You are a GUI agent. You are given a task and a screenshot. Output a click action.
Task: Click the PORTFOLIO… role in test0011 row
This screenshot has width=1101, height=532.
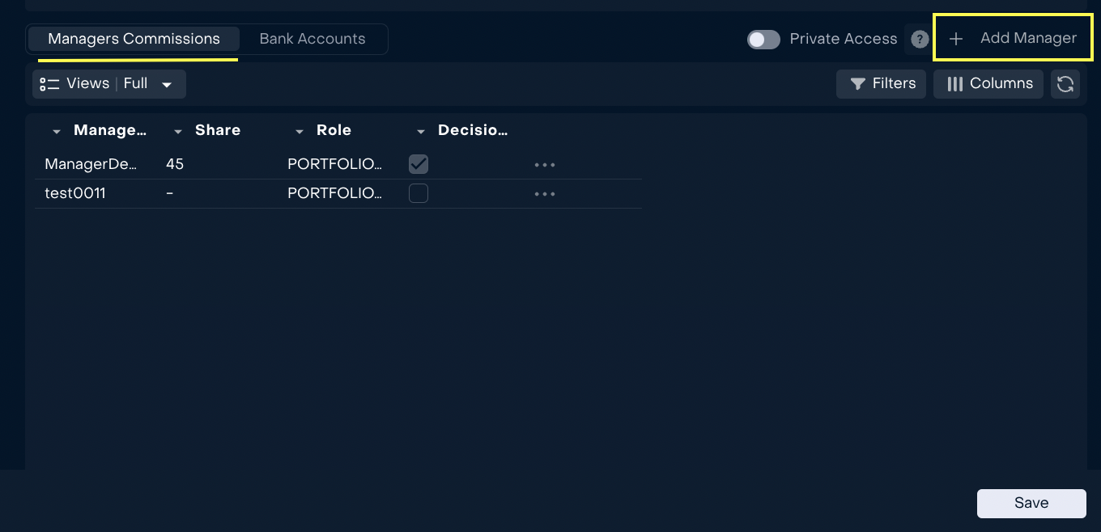click(x=335, y=193)
